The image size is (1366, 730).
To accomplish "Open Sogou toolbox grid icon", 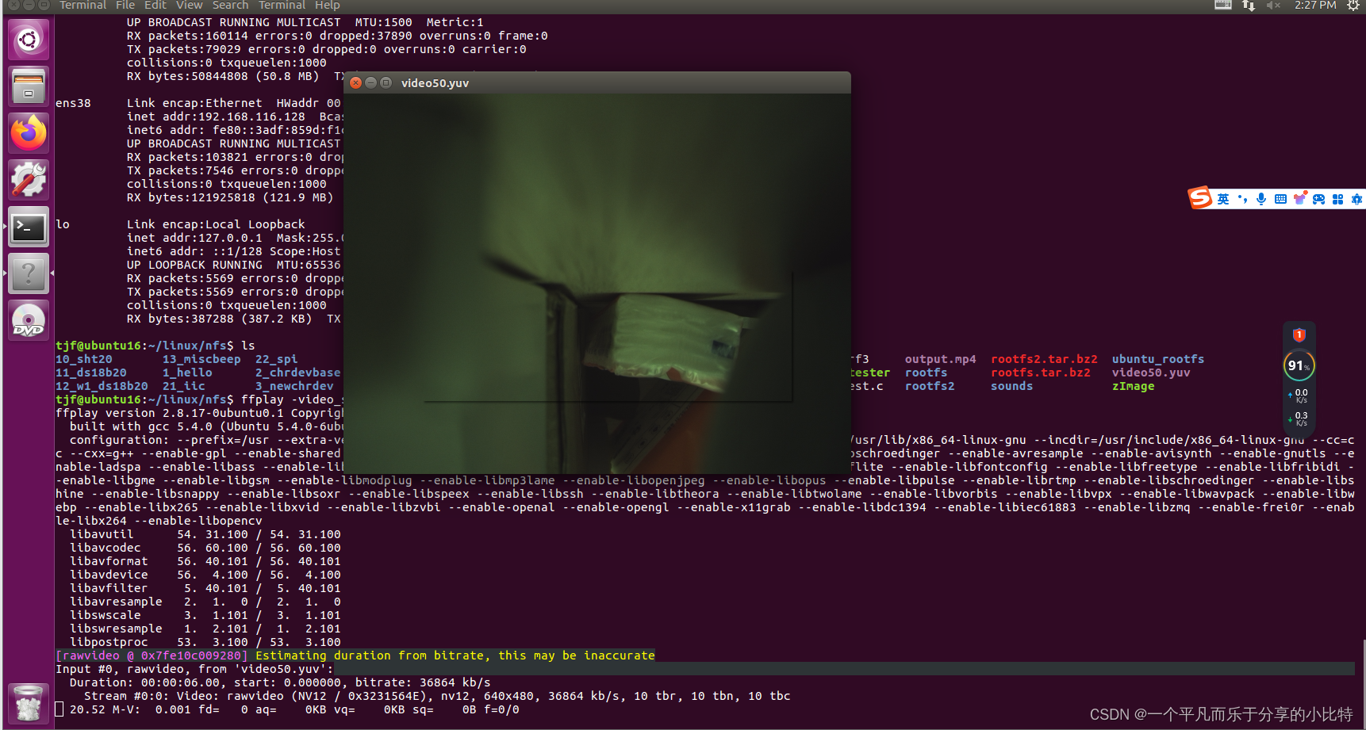I will click(x=1337, y=199).
